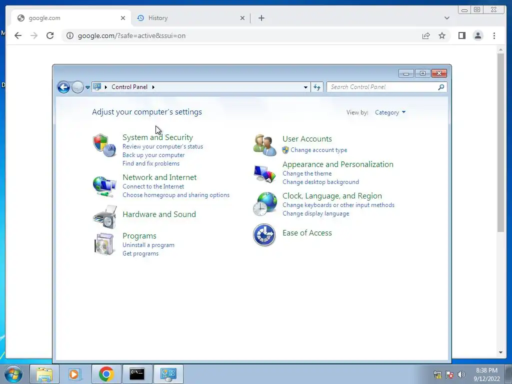This screenshot has width=512, height=384.
Task: Click magnifier icon in Search Control Panel
Action: pyautogui.click(x=441, y=87)
